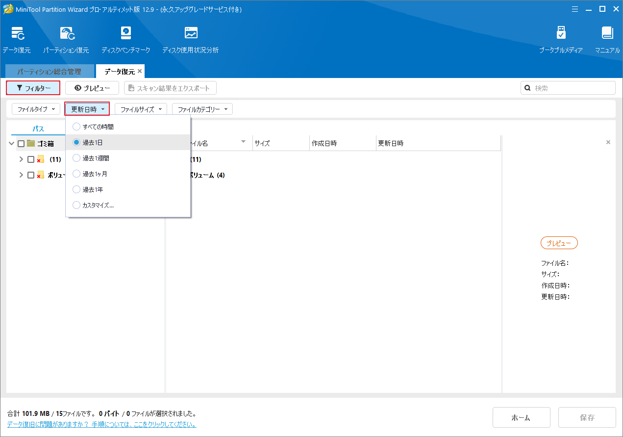Click スキャン結果をエクスポート button
This screenshot has width=623, height=437.
170,88
